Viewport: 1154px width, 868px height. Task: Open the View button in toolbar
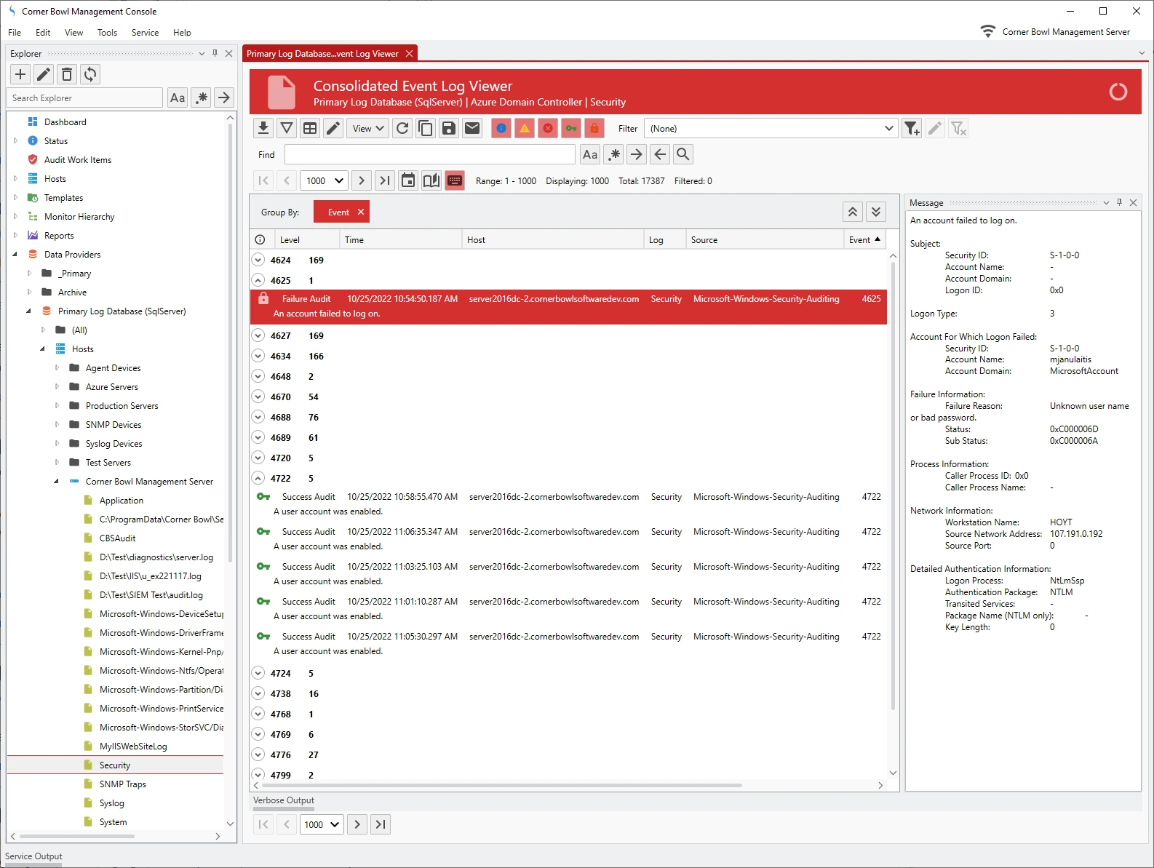coord(367,129)
